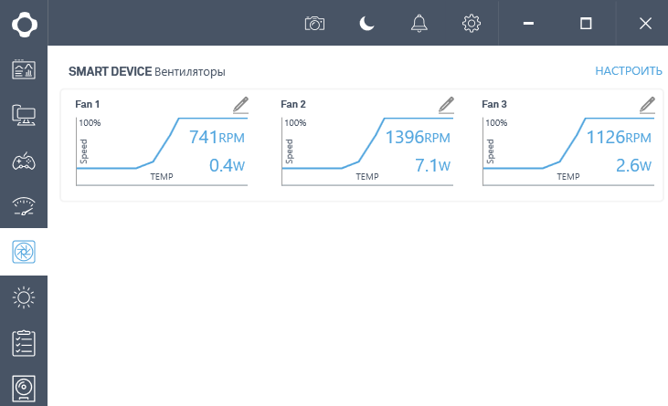Edit Fan 3 curve with pencil
Screen dimensions: 668x406
[x=647, y=105]
